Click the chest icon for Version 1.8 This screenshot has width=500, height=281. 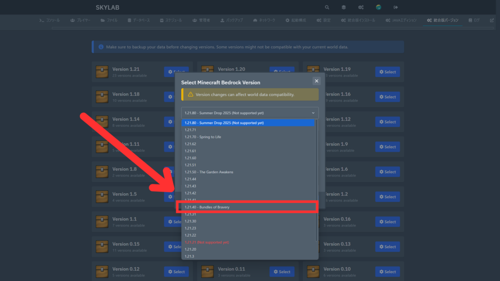point(102,172)
